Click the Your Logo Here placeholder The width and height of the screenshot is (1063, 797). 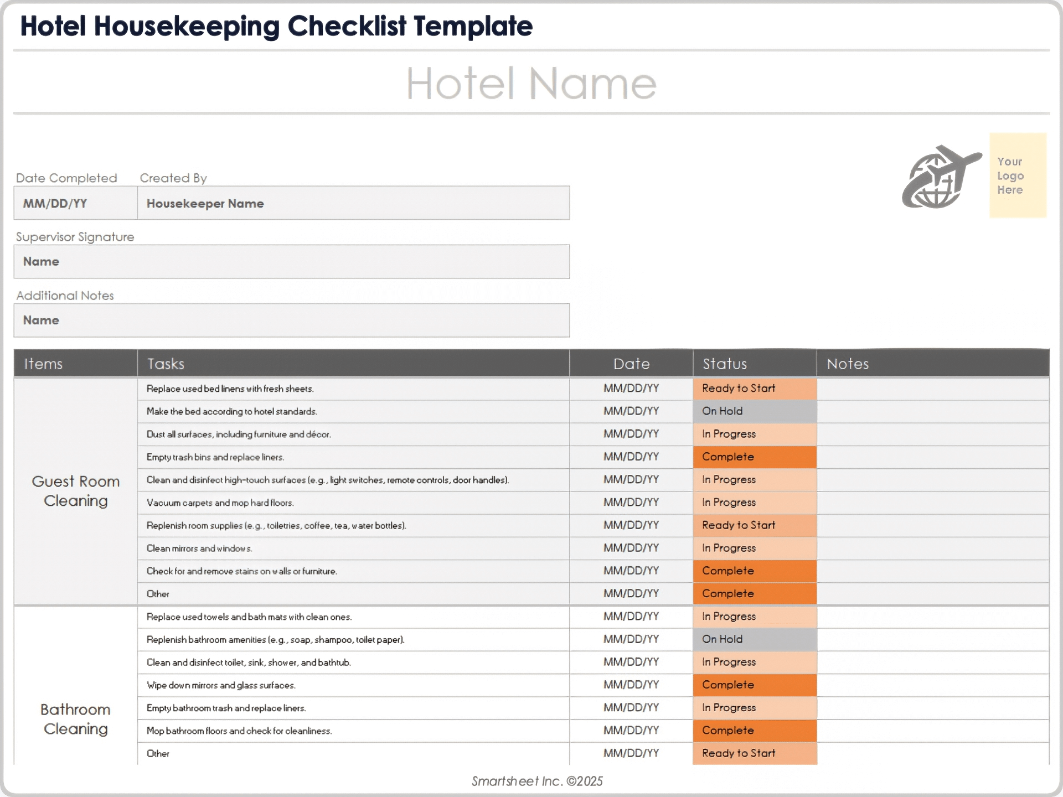[1018, 175]
